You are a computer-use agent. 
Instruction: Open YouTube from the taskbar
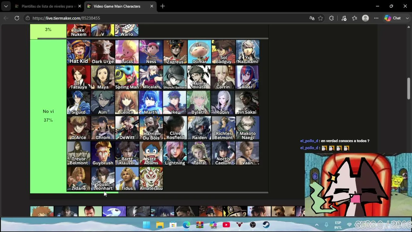[226, 225]
